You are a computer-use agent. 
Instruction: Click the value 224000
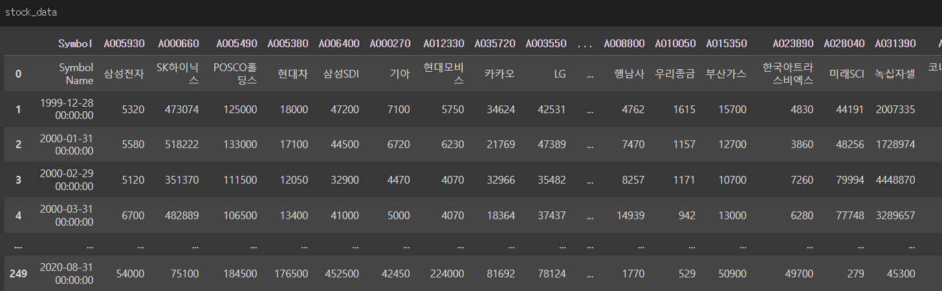tap(447, 274)
